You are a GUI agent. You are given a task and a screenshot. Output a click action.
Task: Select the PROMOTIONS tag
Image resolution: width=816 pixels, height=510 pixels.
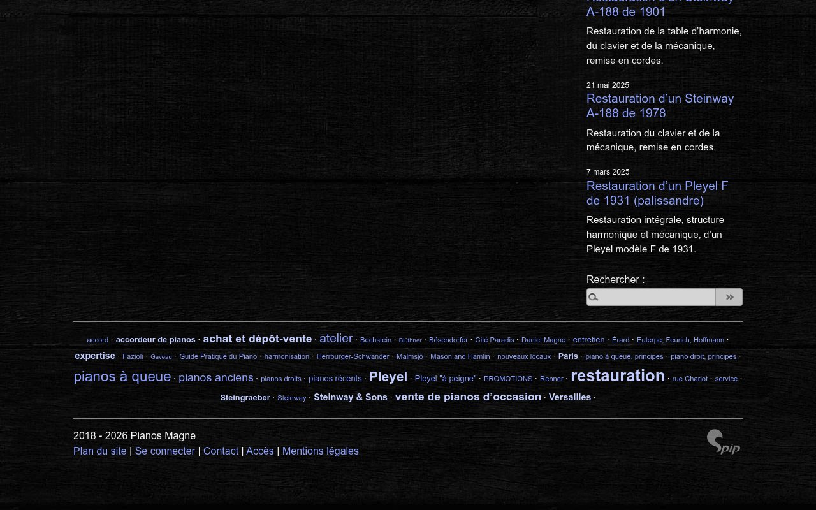tap(508, 379)
